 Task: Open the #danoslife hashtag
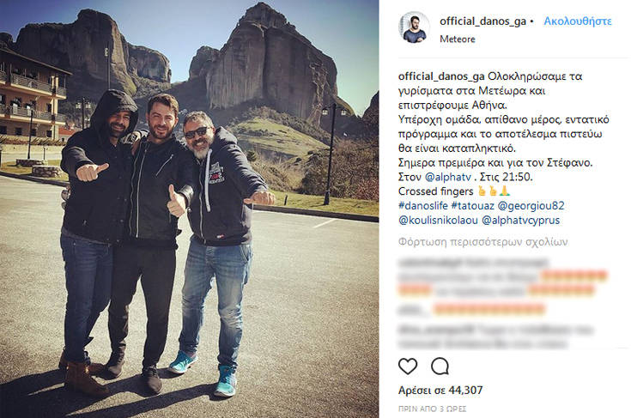(423, 206)
